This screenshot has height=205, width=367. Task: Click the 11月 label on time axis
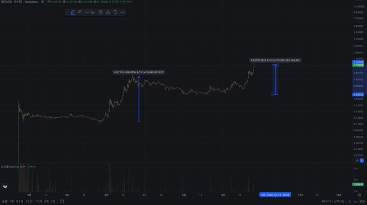point(301,195)
